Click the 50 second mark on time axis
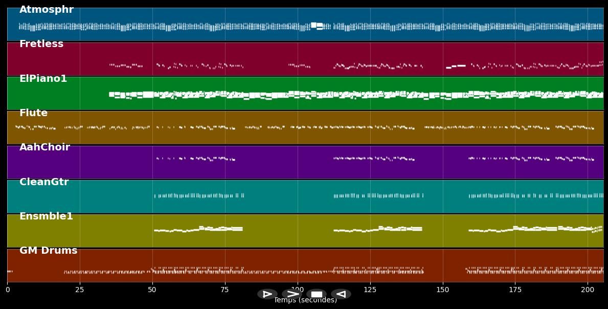This screenshot has width=608, height=309. pyautogui.click(x=152, y=290)
